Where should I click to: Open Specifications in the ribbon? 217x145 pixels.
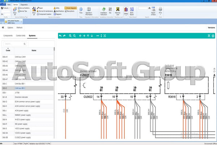(59, 11)
